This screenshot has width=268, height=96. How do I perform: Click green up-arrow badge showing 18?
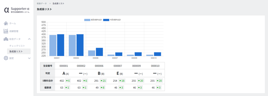(x=122, y=81)
